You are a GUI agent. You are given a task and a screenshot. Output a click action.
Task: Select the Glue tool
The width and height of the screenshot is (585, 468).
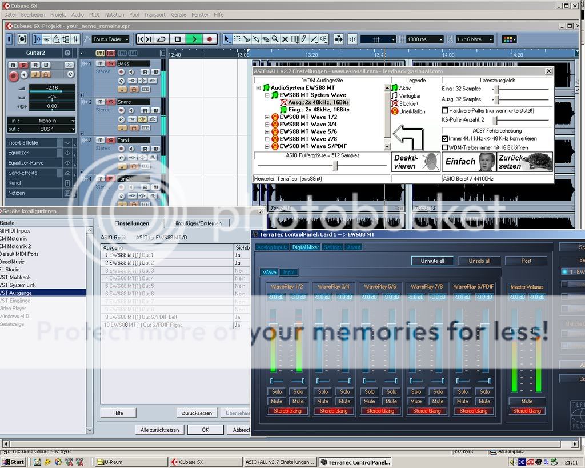(257, 39)
